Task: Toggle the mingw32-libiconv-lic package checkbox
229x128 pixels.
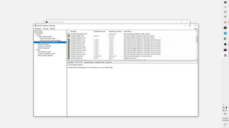Action: click(x=69, y=52)
